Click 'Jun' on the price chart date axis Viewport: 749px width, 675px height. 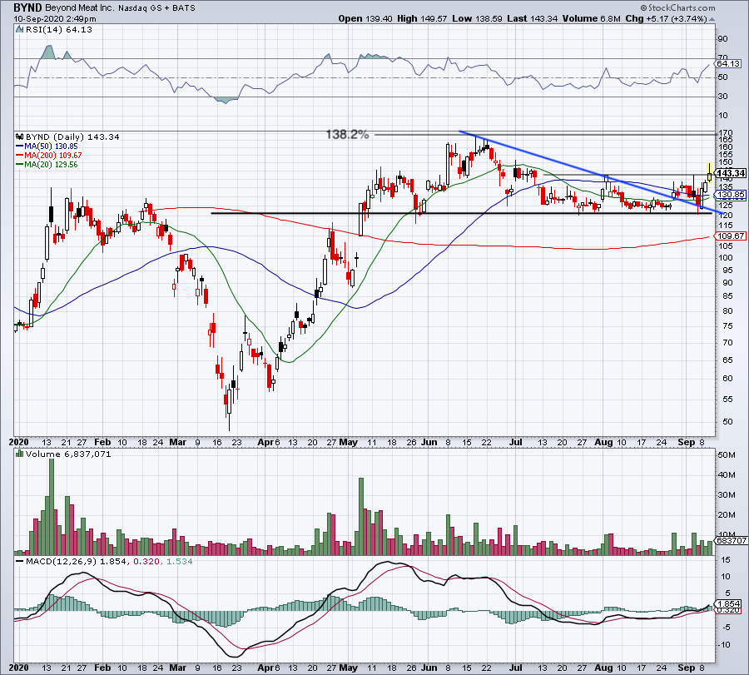tap(429, 442)
